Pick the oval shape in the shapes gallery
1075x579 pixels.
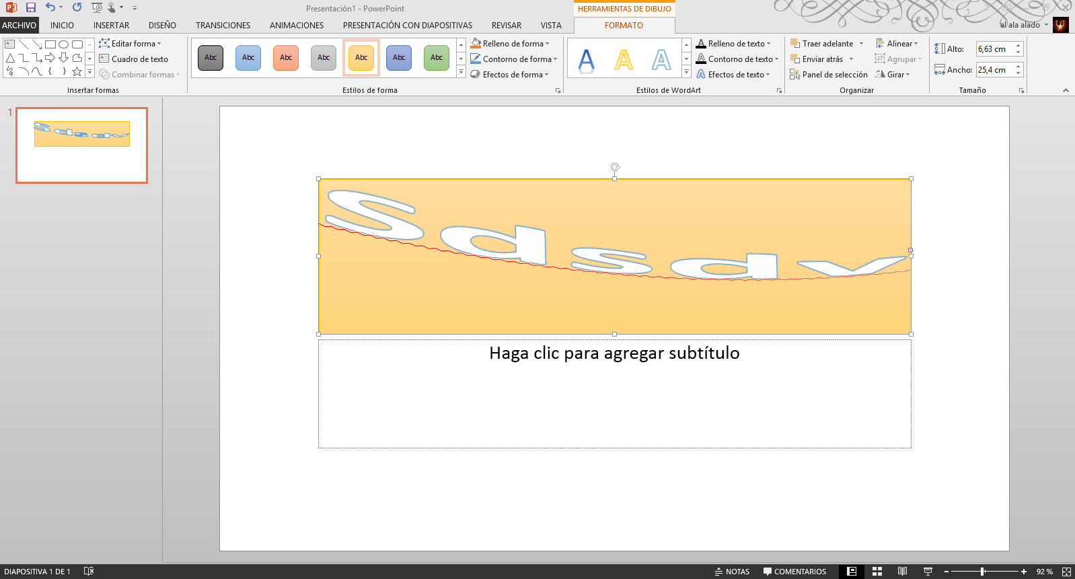63,44
